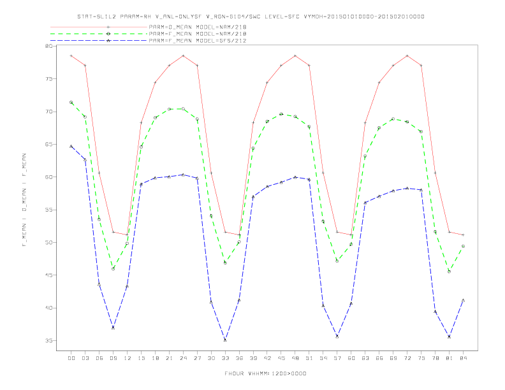Click the vertical y-axis title F_MEAN | O_MEAN | F_MEAN

24,200
